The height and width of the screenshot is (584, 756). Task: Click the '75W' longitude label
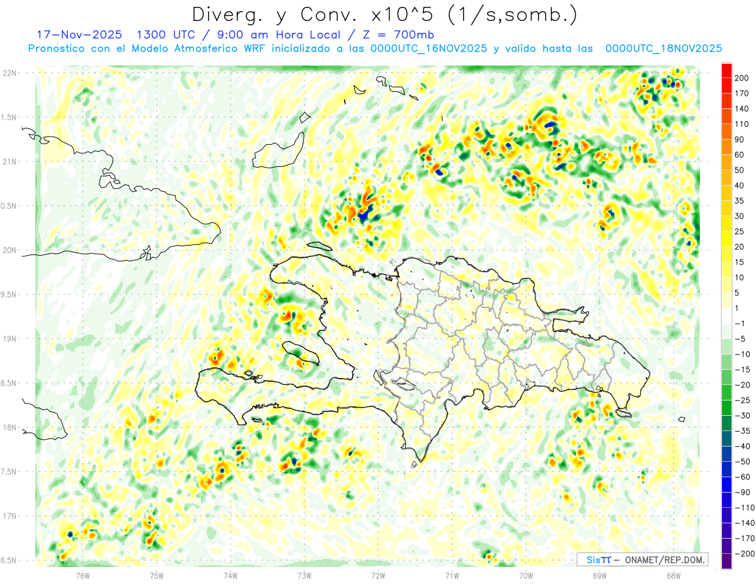tap(157, 575)
